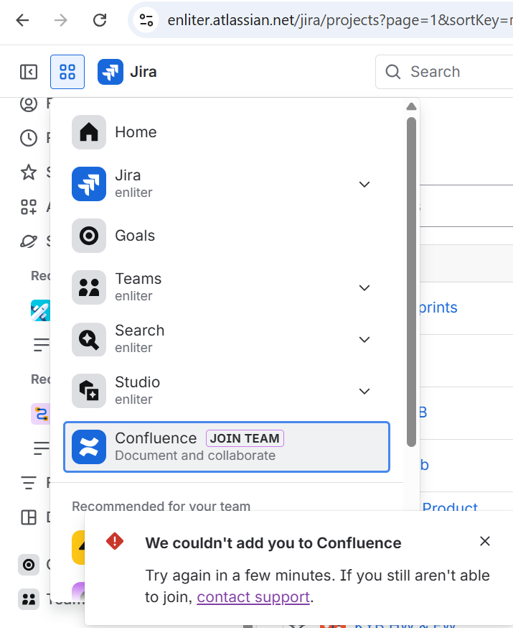Click JOIN TEAM next to Confluence

pyautogui.click(x=245, y=438)
